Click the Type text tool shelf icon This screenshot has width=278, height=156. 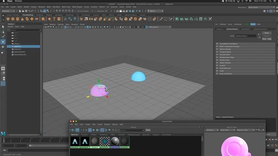click(54, 19)
